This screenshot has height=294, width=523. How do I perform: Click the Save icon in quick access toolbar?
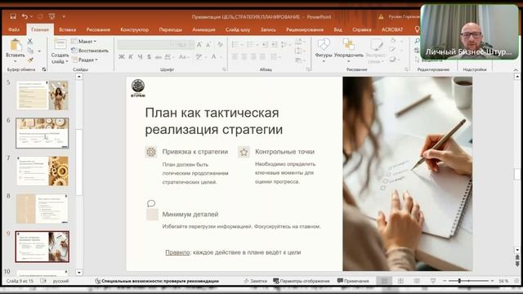[13, 16]
